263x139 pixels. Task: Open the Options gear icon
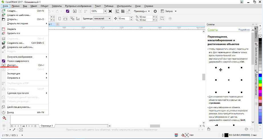[155, 11]
